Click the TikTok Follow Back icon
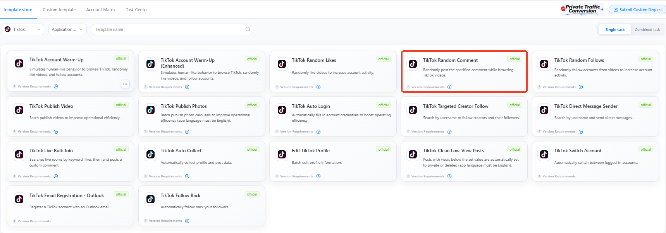Screen dimensions: 666x233 pos(150,199)
